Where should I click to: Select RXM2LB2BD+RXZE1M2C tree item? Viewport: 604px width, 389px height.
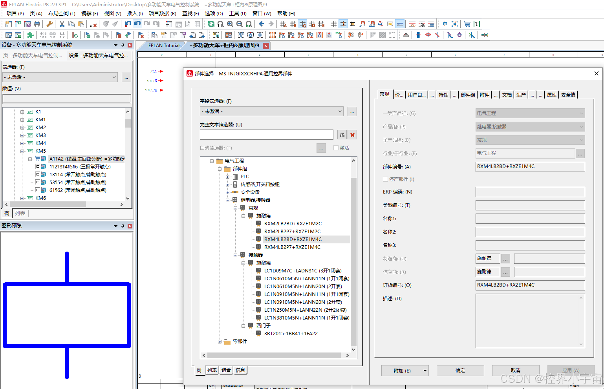pyautogui.click(x=293, y=224)
